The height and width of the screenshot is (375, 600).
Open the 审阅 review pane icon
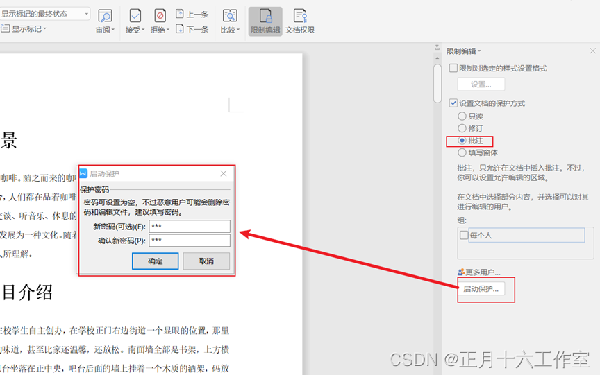tap(105, 17)
